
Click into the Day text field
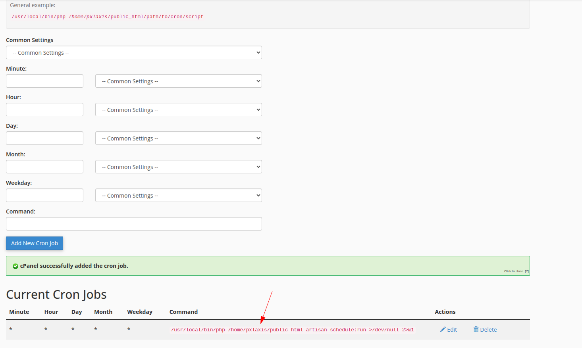coord(44,138)
